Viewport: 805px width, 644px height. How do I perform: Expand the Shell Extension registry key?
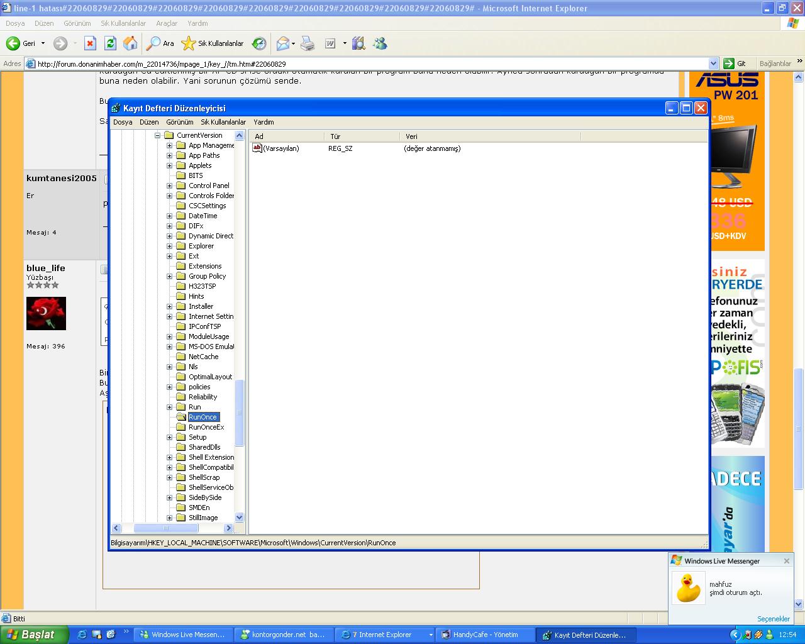click(x=169, y=457)
